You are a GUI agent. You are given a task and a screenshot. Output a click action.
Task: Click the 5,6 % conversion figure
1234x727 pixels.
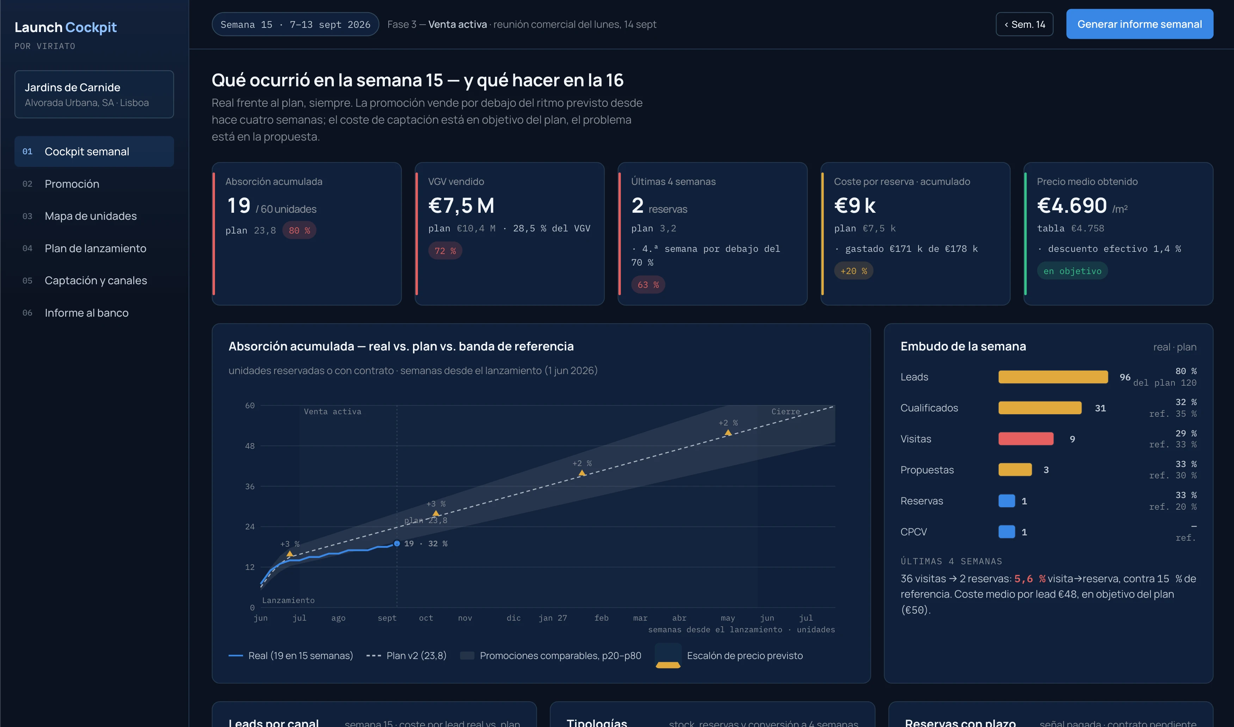pos(1030,579)
